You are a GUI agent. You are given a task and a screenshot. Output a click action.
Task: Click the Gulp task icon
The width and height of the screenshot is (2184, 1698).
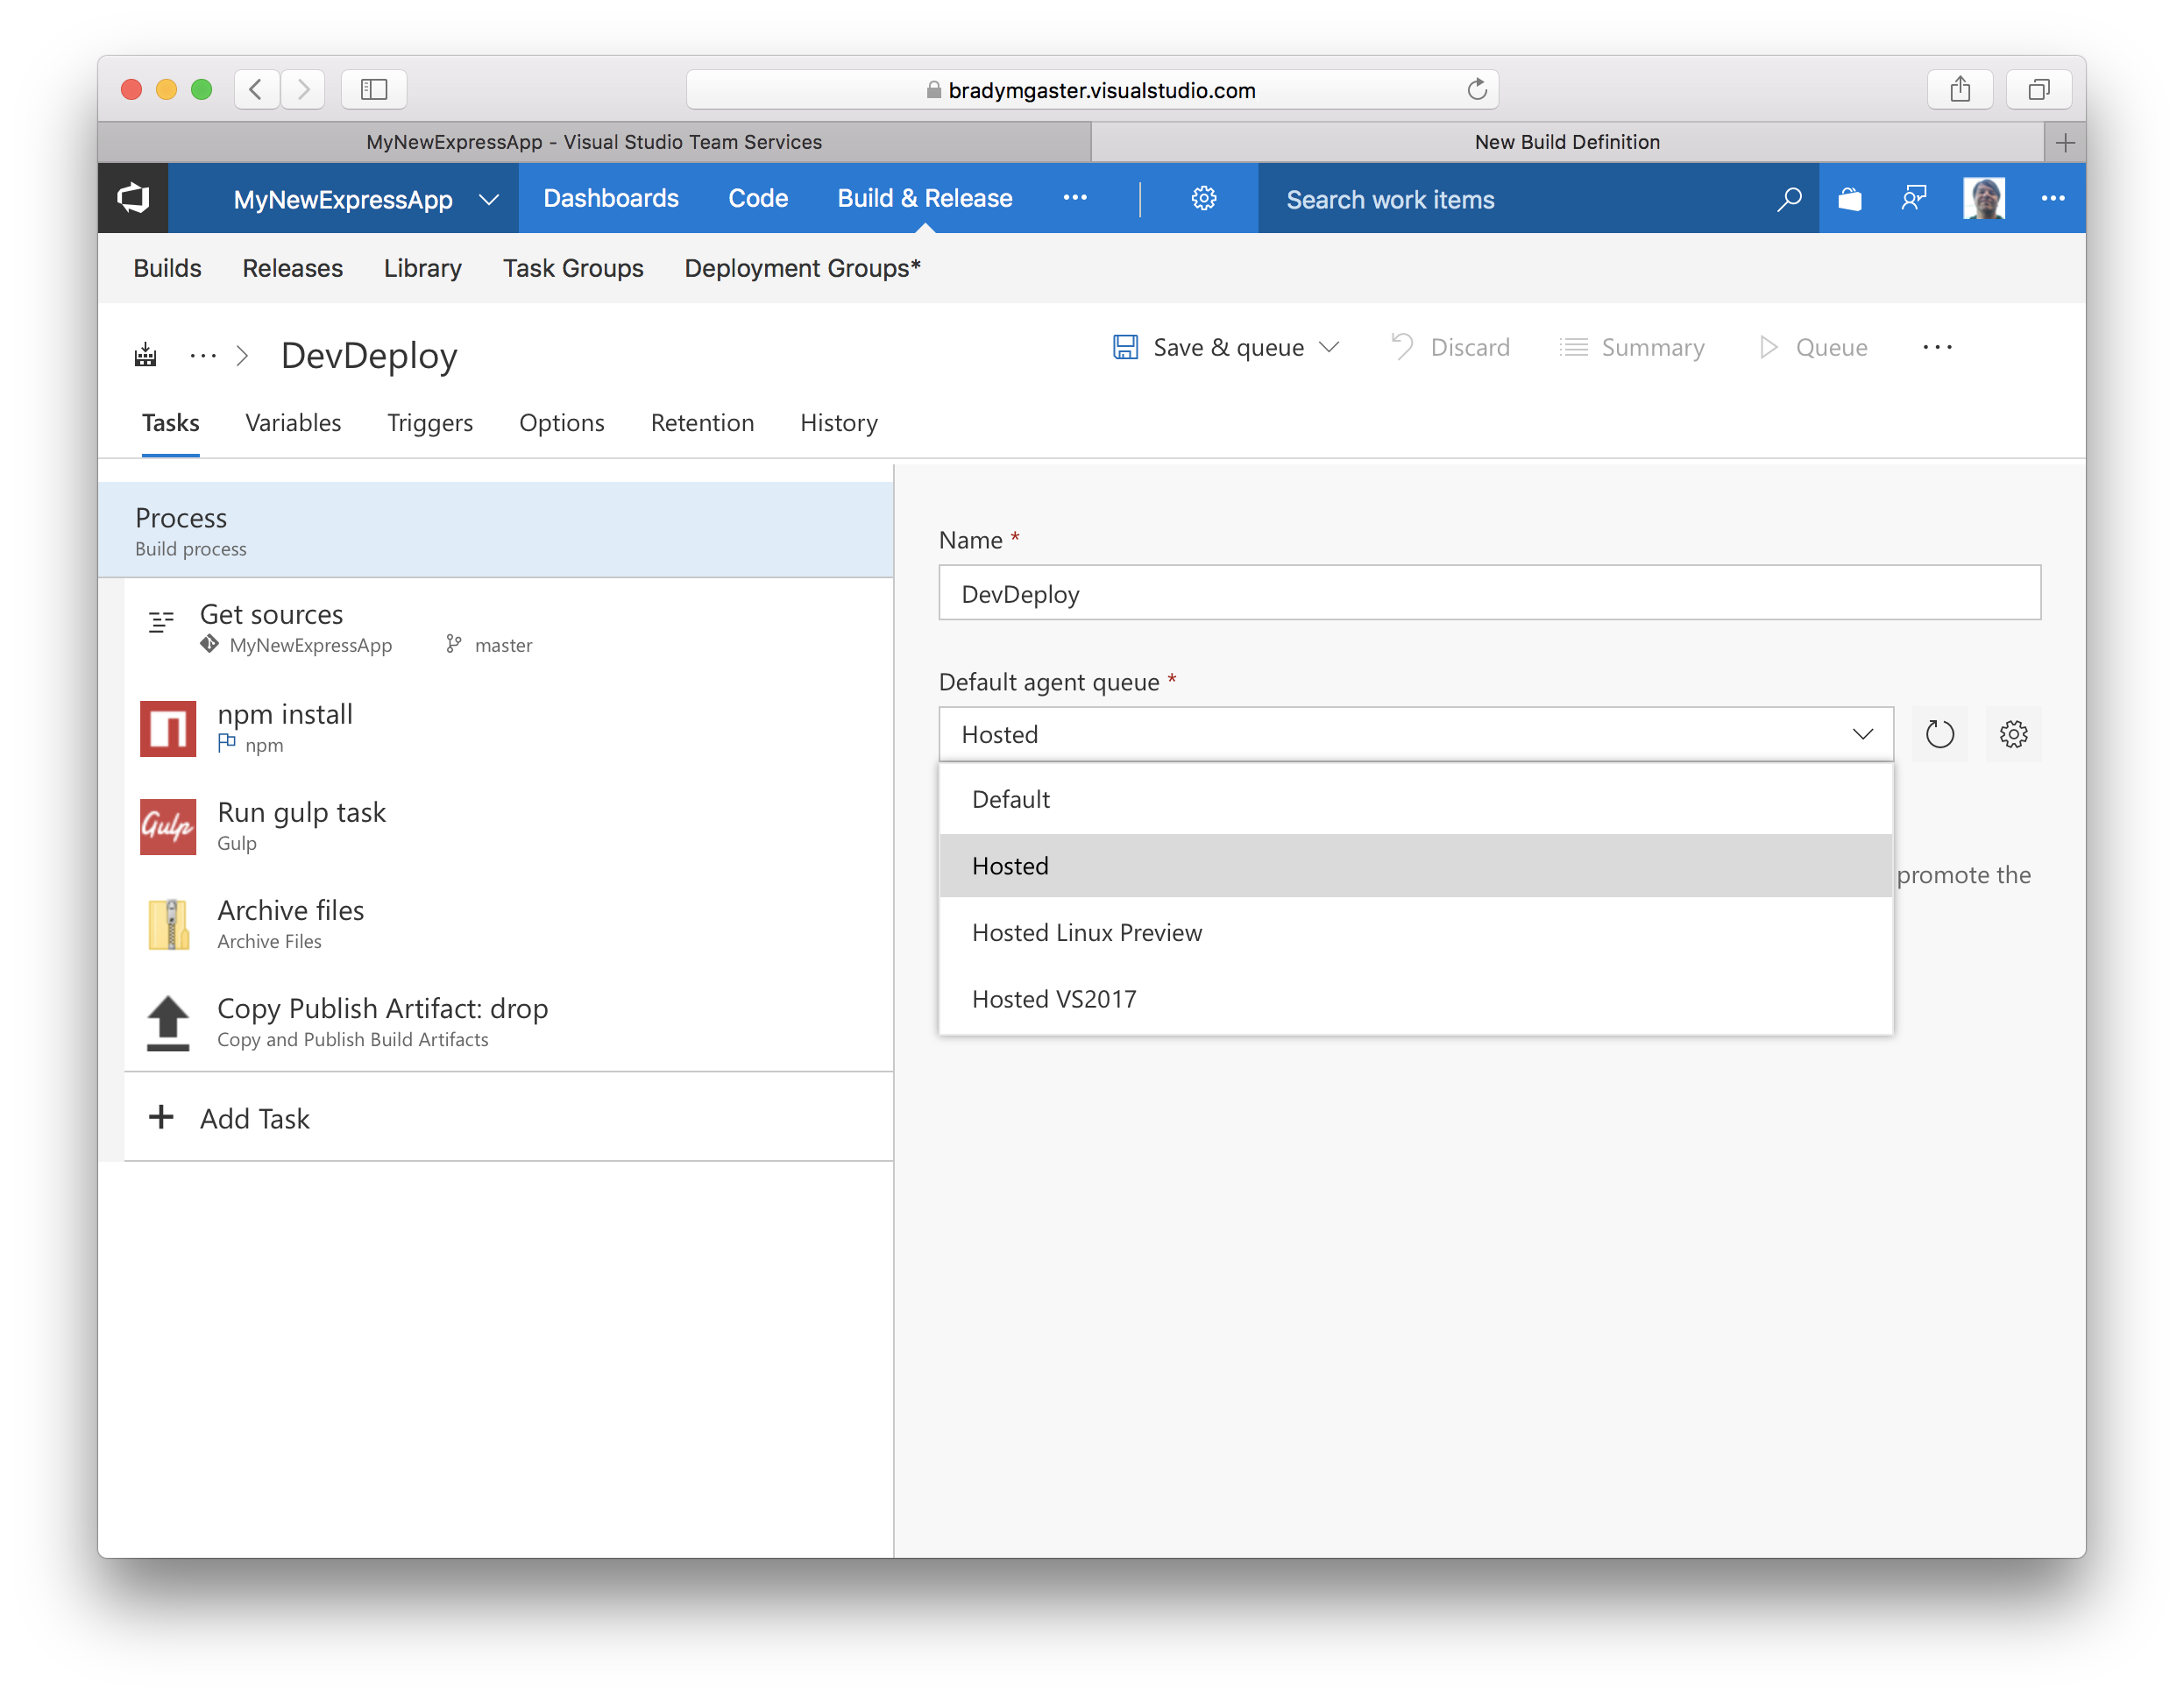(x=168, y=826)
